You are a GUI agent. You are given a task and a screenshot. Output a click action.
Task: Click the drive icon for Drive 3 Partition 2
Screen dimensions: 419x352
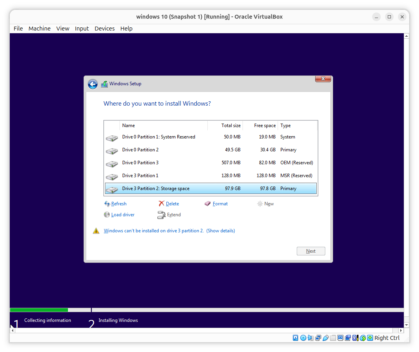coord(112,190)
